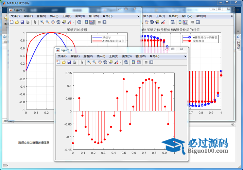This screenshot has height=170, width=243.
Task: Click MATLAB back navigation arrow
Action: click(x=5, y=37)
